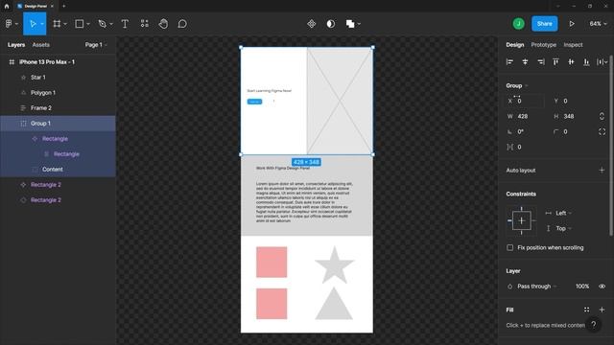Click the constraints diagram box
The height and width of the screenshot is (345, 614).
coord(521,220)
